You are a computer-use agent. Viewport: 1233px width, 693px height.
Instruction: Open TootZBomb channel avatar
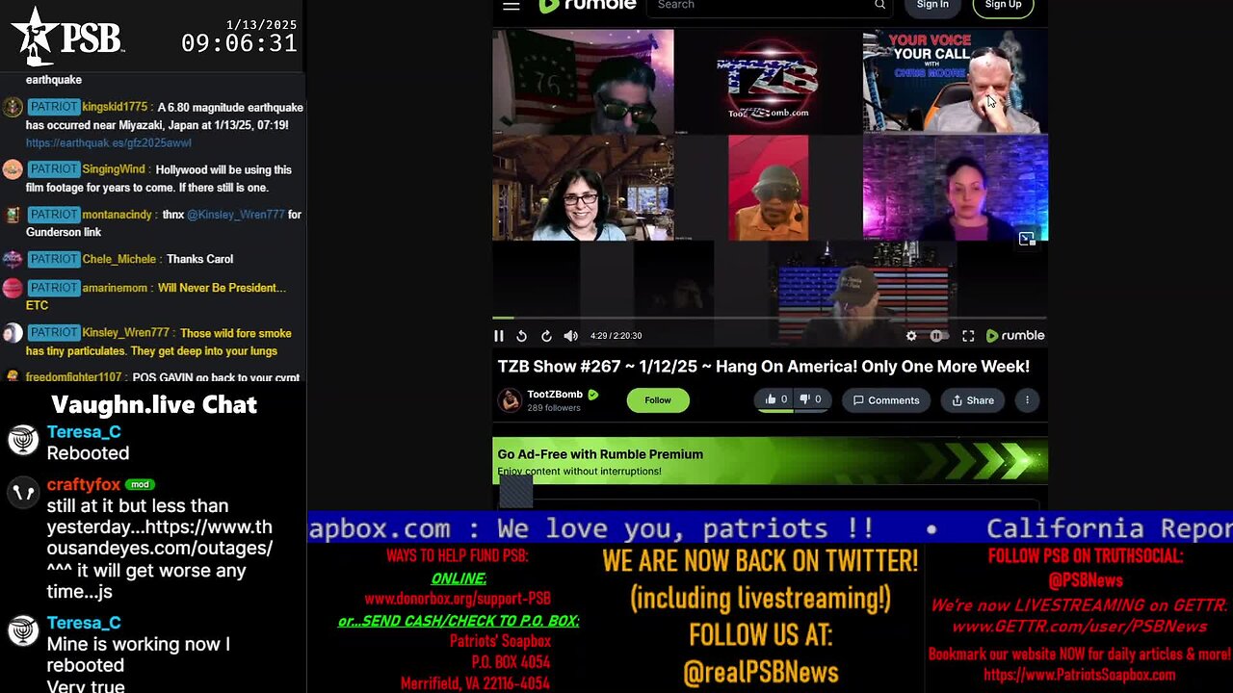[510, 400]
